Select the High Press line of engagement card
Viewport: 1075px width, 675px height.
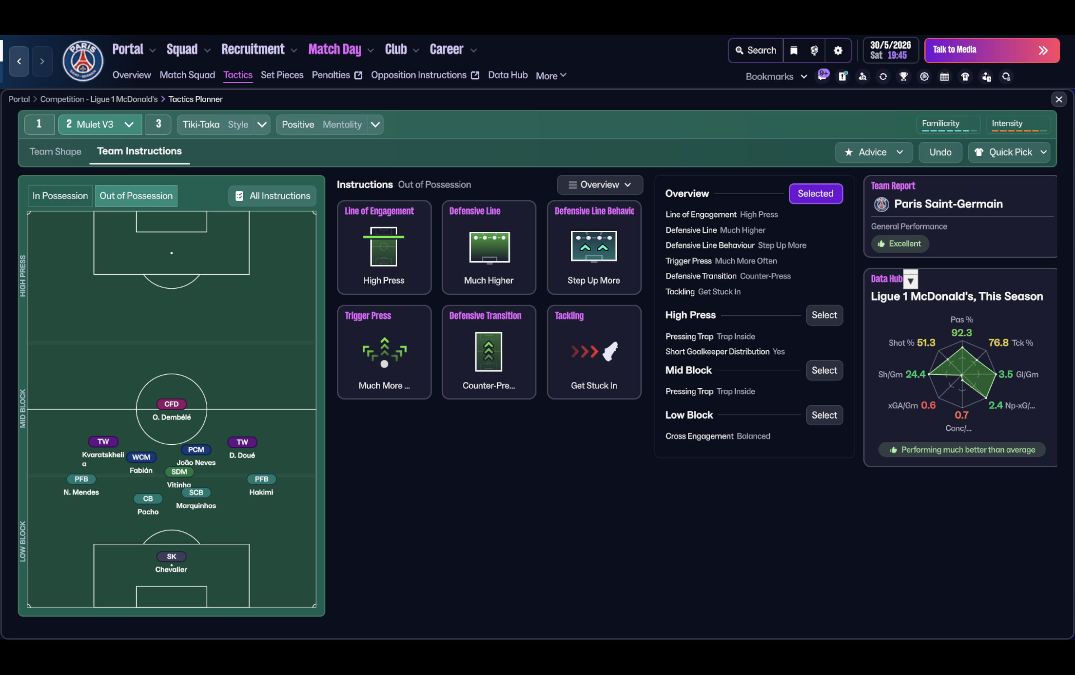[384, 248]
